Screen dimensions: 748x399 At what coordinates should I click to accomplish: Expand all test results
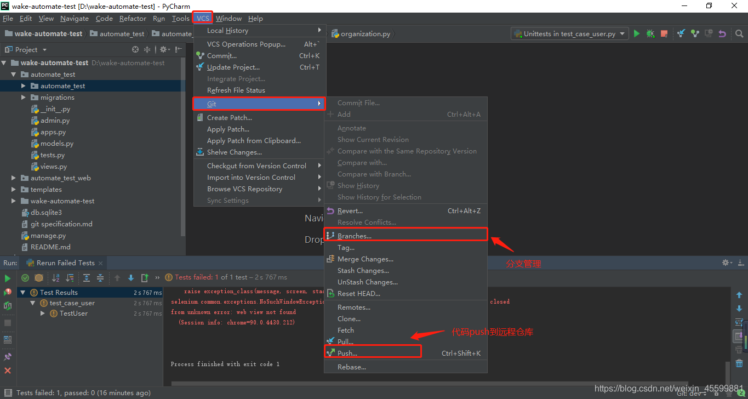pos(87,278)
